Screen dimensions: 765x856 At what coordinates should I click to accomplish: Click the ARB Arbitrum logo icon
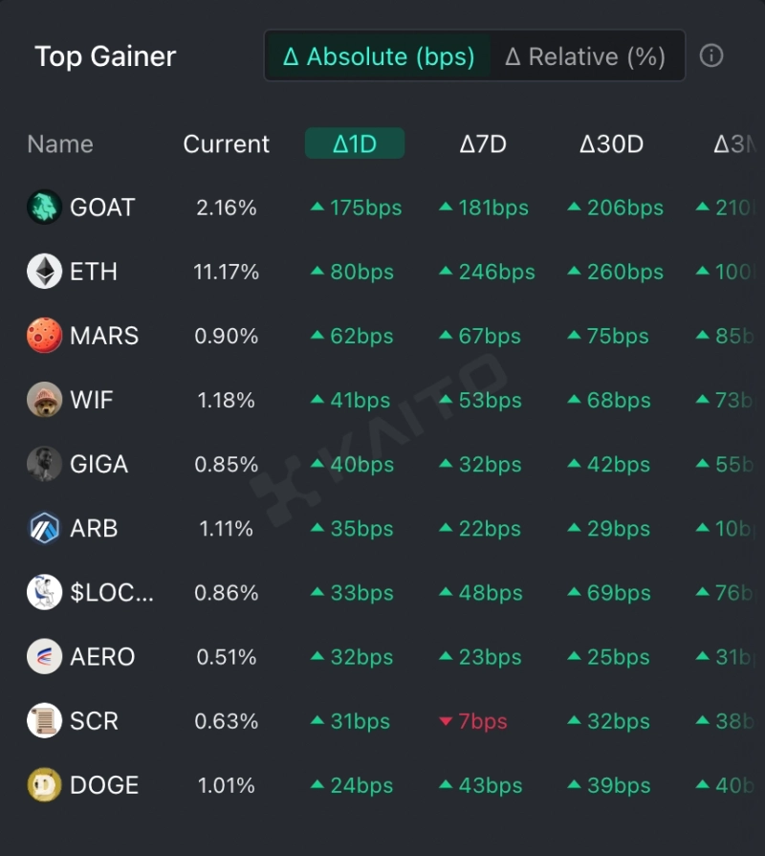pyautogui.click(x=44, y=528)
